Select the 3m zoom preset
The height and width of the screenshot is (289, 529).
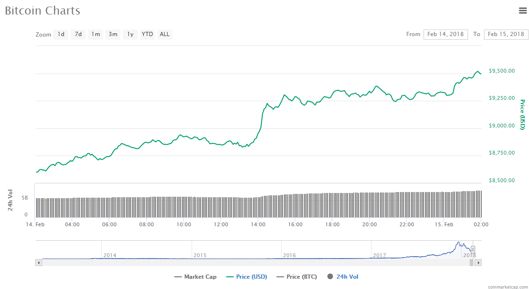pos(112,34)
